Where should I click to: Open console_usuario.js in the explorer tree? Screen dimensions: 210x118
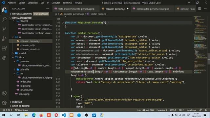(30, 49)
